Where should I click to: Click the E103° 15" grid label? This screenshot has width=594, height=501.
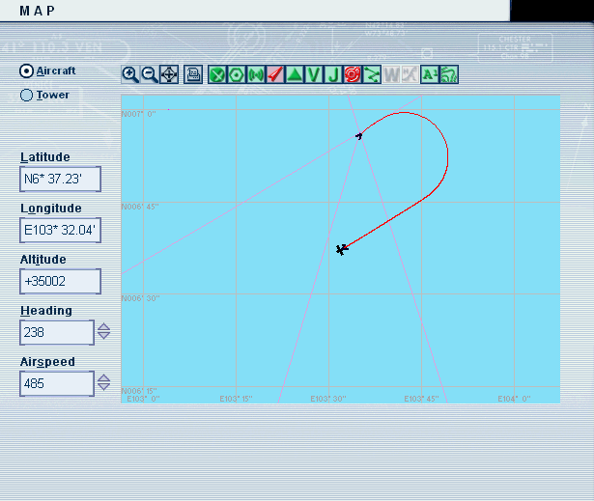pos(236,399)
